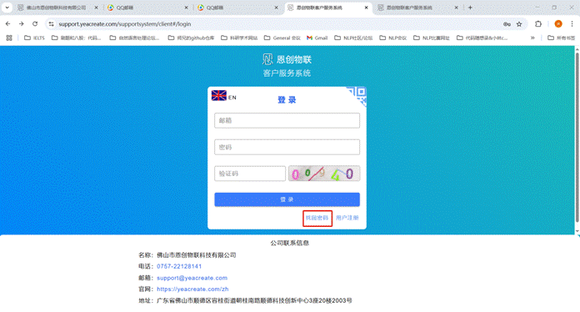Click the 恩创物联 logo above the form
This screenshot has width=580, height=312.
click(287, 59)
